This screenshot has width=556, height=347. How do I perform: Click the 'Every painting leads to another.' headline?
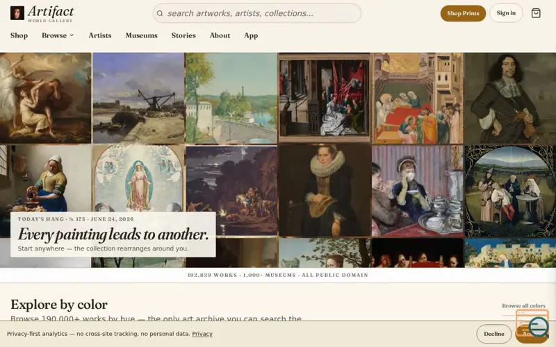tap(113, 234)
